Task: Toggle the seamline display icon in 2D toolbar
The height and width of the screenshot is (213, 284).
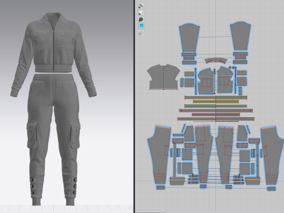Action: pyautogui.click(x=141, y=6)
